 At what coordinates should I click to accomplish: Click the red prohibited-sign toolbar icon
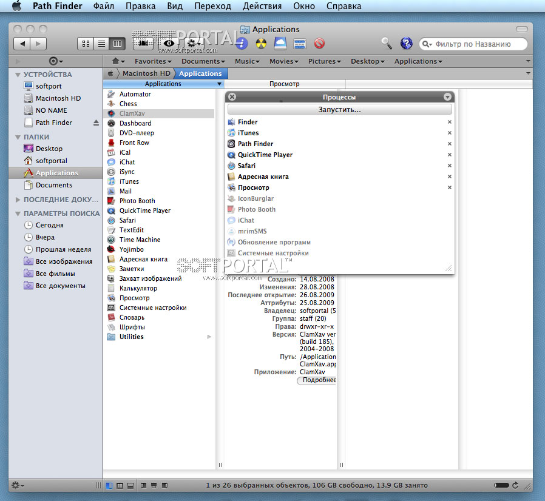pyautogui.click(x=319, y=44)
